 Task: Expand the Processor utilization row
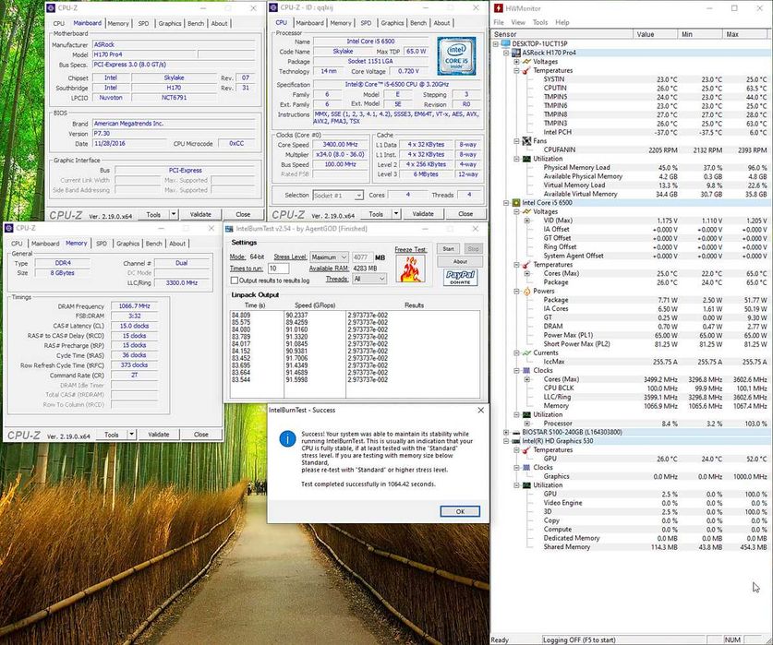coord(527,424)
